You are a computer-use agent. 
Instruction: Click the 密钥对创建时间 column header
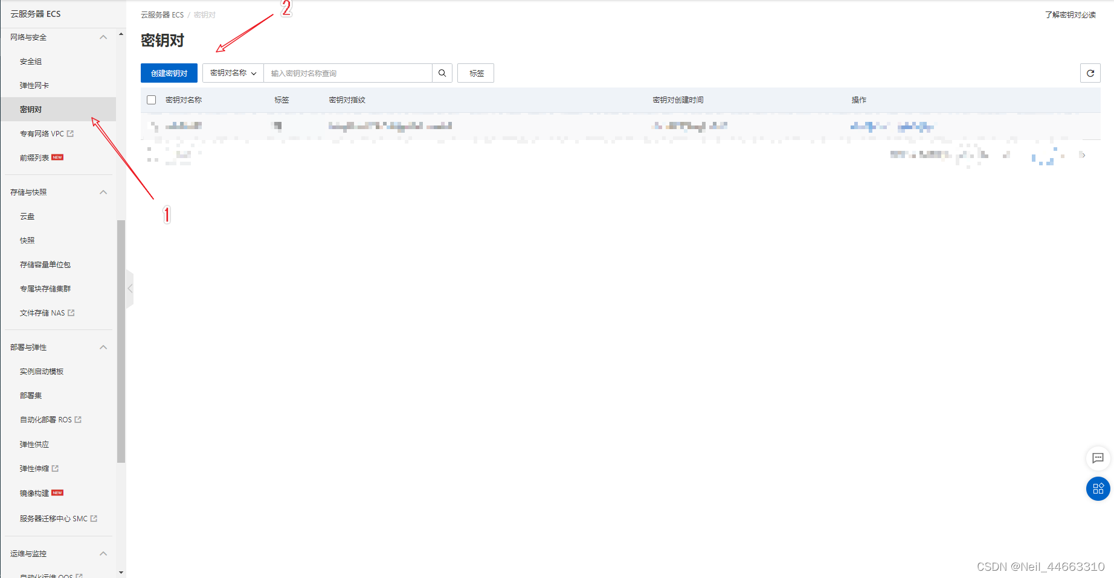point(678,100)
